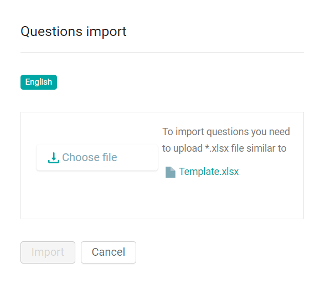Cancel the questions import dialog
Viewport: 325px width, 284px height.
[109, 252]
